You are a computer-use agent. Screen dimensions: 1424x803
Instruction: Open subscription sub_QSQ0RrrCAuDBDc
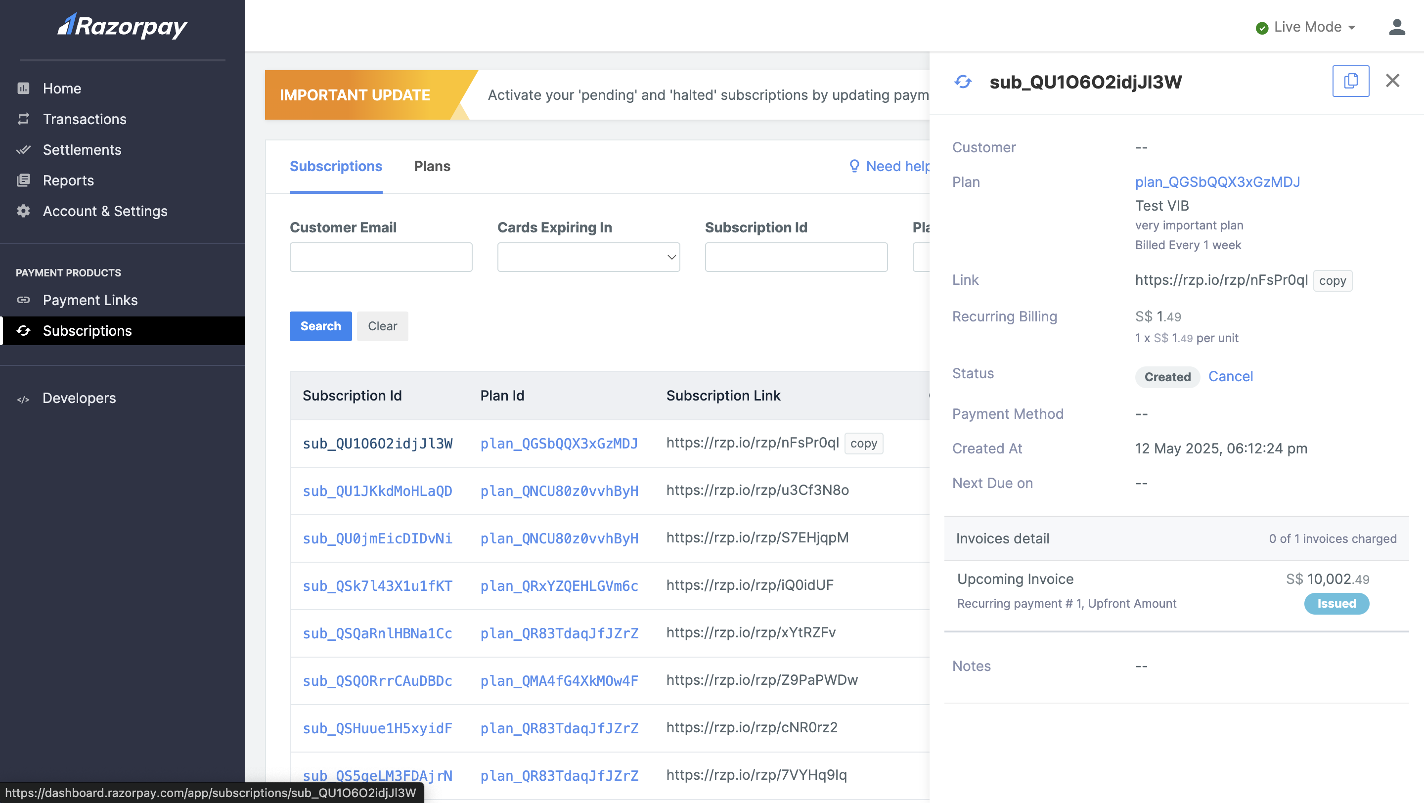coord(378,681)
